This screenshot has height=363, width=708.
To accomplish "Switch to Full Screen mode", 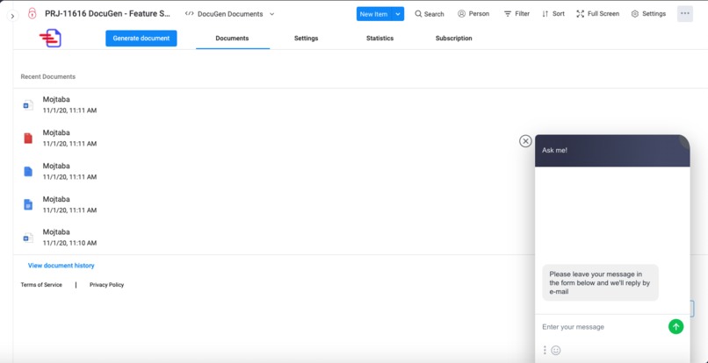I will pos(598,14).
